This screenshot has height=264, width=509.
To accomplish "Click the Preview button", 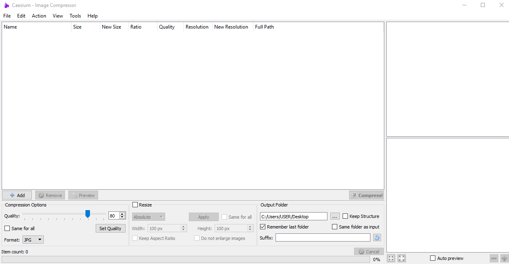I will (83, 195).
